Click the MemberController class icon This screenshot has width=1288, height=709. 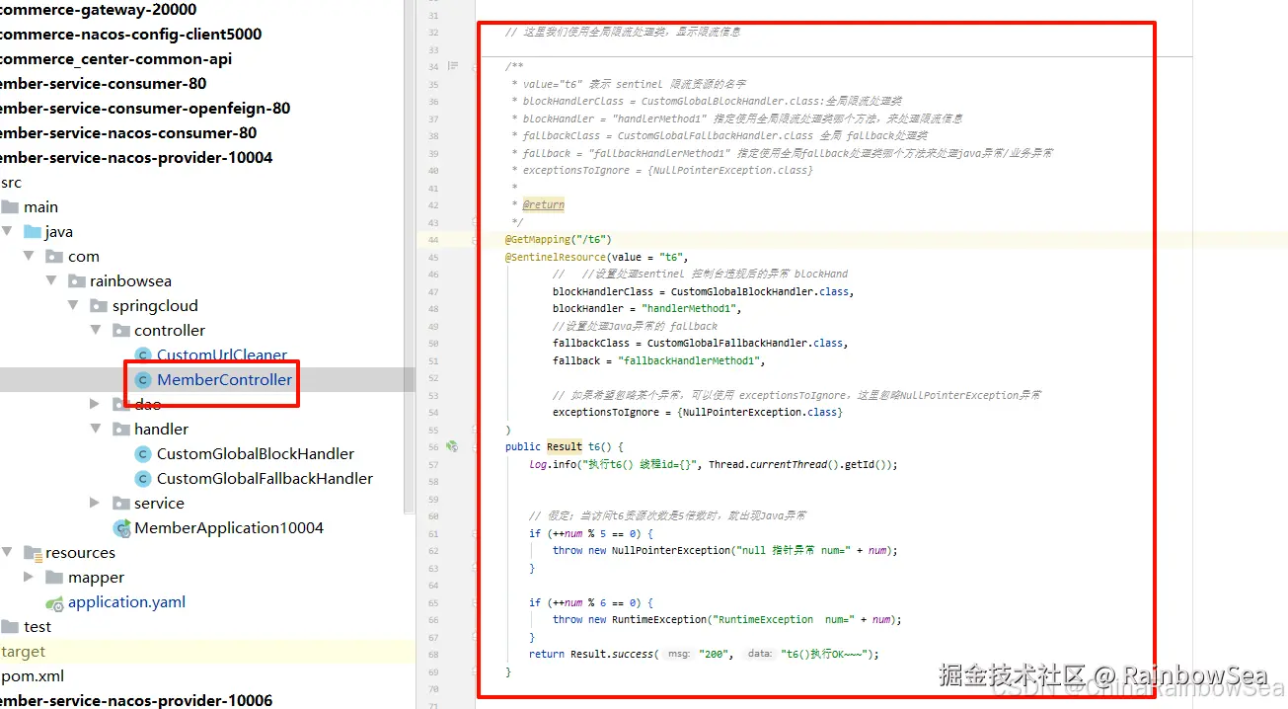pyautogui.click(x=143, y=380)
